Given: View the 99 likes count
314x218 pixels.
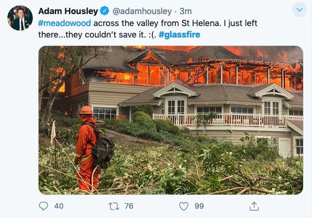Looking at the screenshot, I should 199,206.
